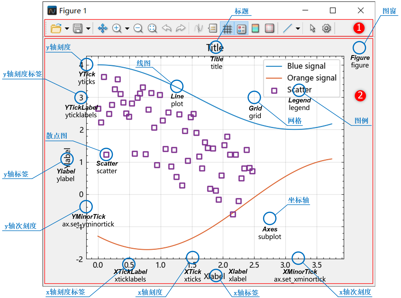Undo the last view change

pyautogui.click(x=167, y=28)
